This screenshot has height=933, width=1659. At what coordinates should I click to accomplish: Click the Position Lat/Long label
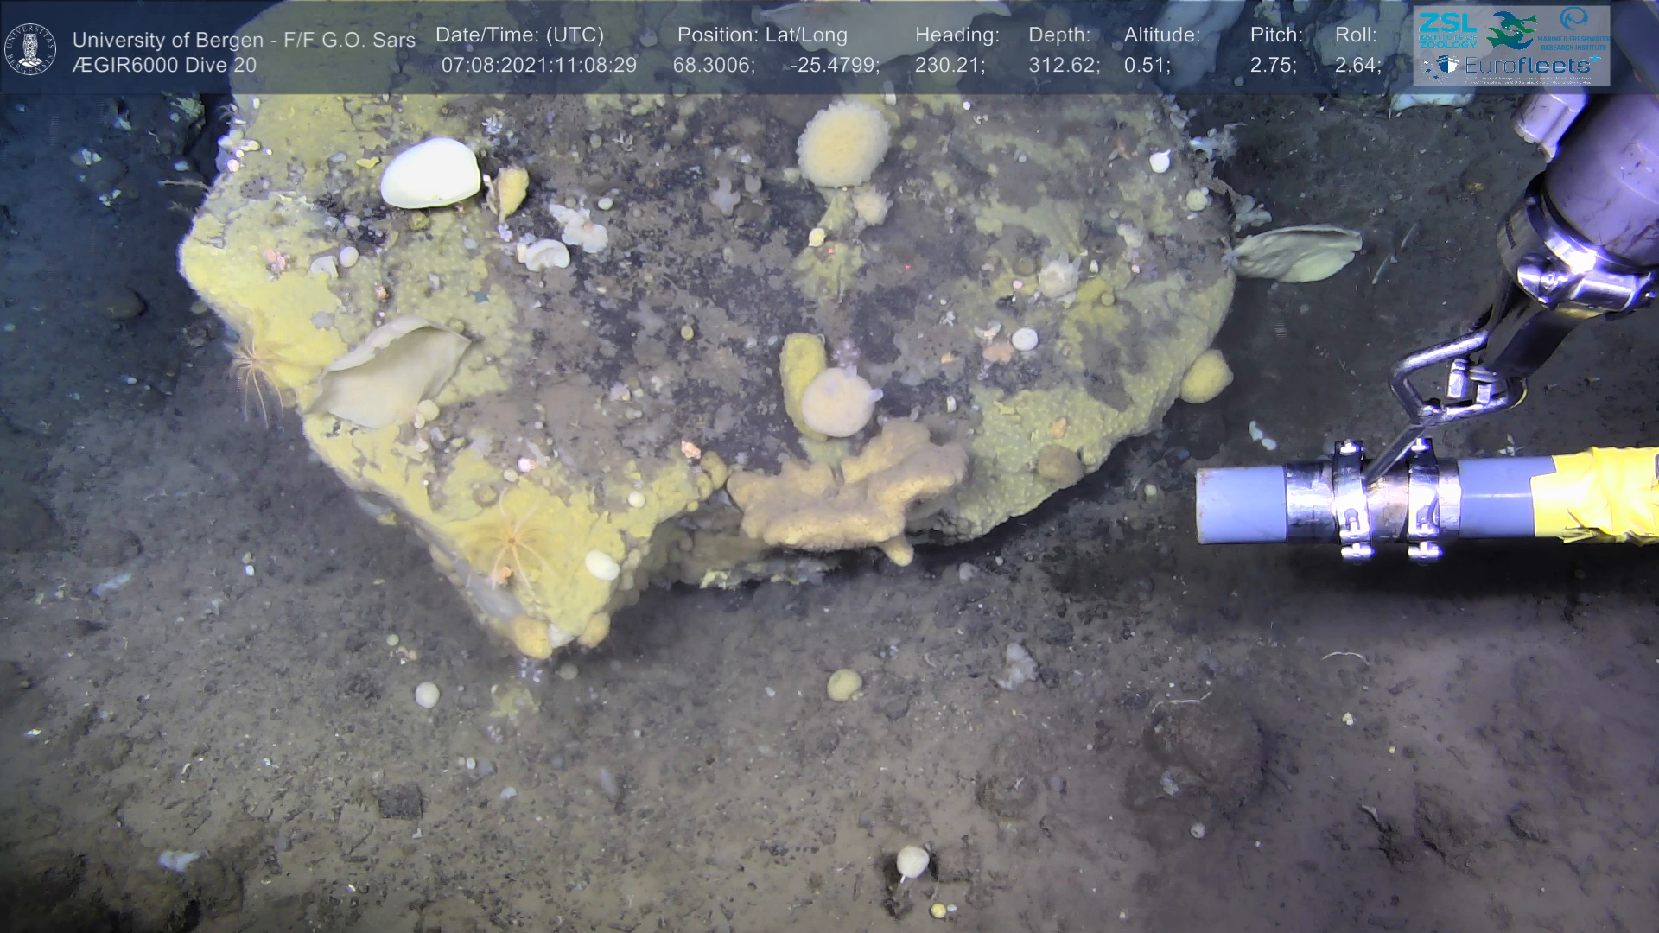762,35
